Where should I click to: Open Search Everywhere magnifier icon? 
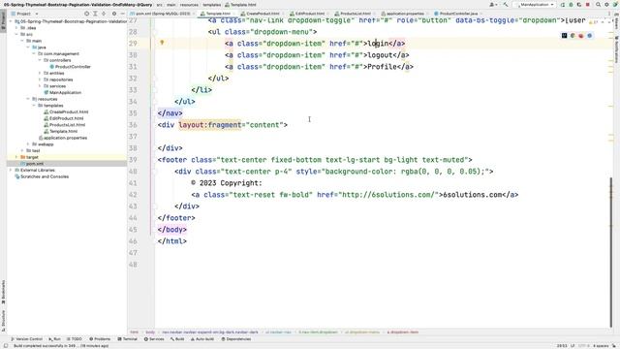coord(599,5)
